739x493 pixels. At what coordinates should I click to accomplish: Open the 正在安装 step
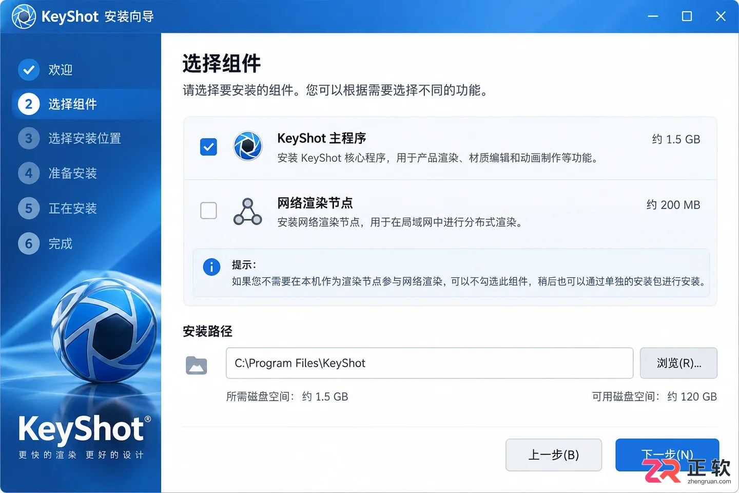tap(72, 208)
